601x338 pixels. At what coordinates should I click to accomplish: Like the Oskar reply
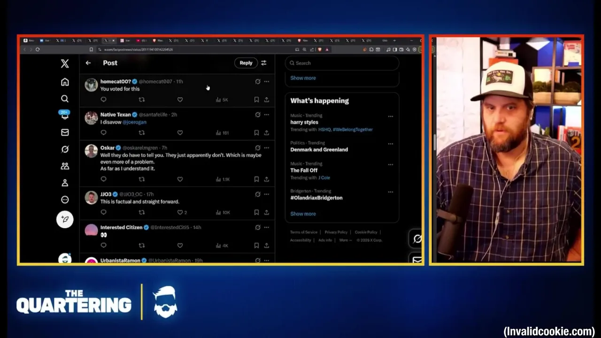tap(180, 179)
